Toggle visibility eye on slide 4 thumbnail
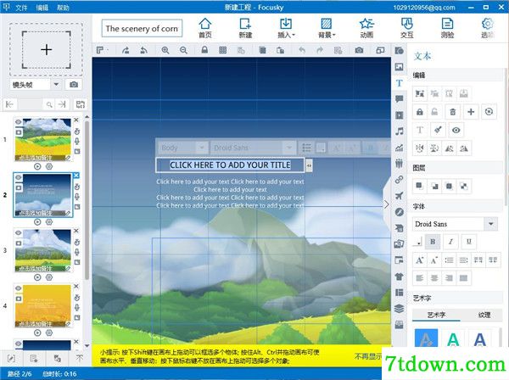 (x=19, y=288)
